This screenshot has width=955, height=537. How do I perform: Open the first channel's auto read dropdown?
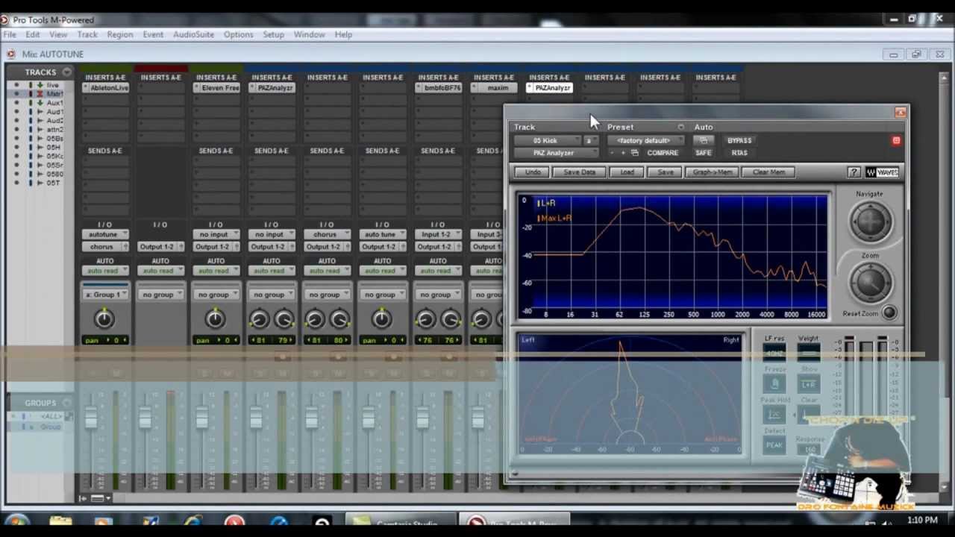105,271
